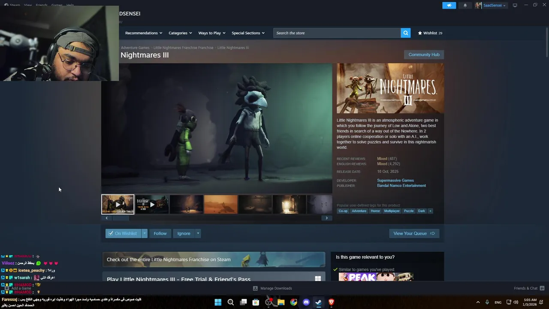549x309 pixels.
Task: Select the Multiplayer tag
Action: 392,211
